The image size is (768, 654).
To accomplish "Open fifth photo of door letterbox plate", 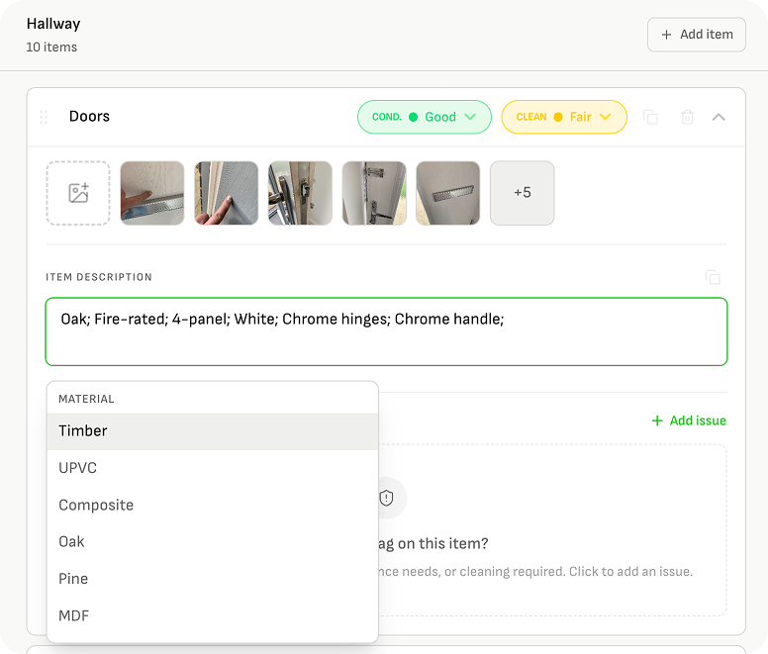I will click(448, 193).
